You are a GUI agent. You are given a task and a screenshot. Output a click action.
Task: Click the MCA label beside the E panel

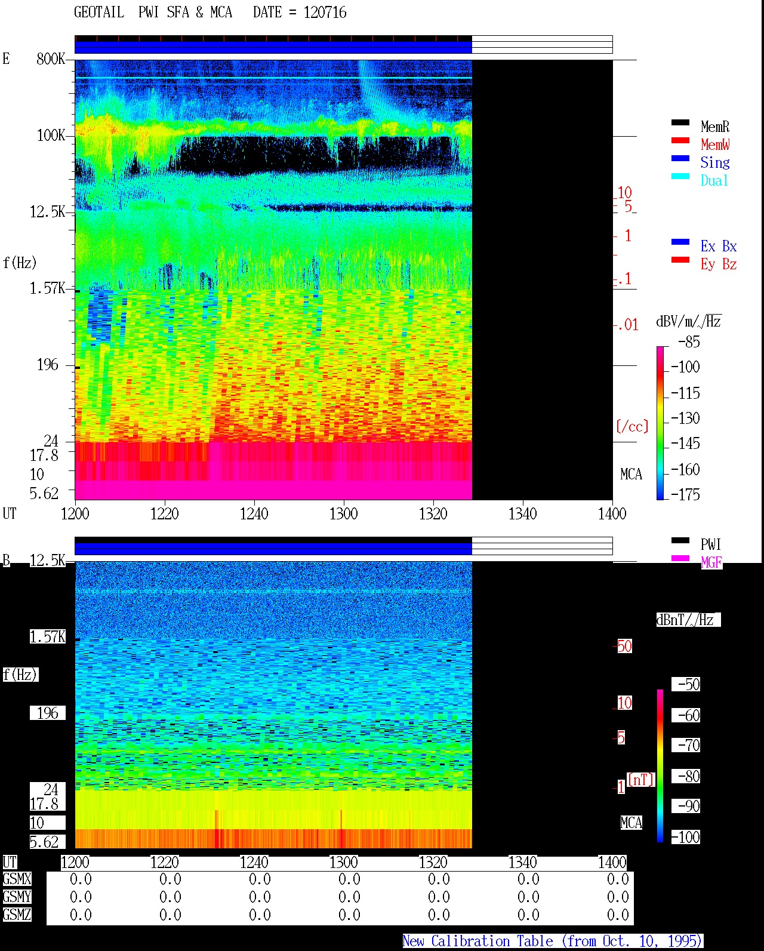[631, 475]
